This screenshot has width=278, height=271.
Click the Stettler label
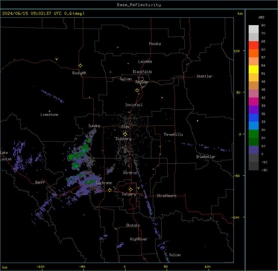click(x=204, y=76)
